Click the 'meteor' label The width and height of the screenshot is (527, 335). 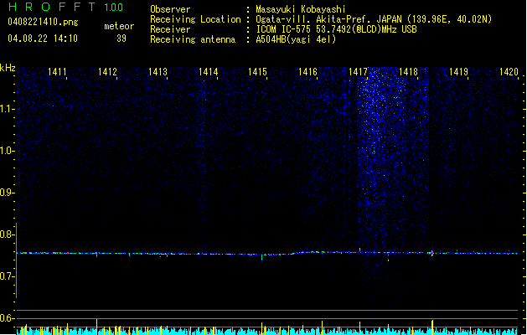pos(119,26)
